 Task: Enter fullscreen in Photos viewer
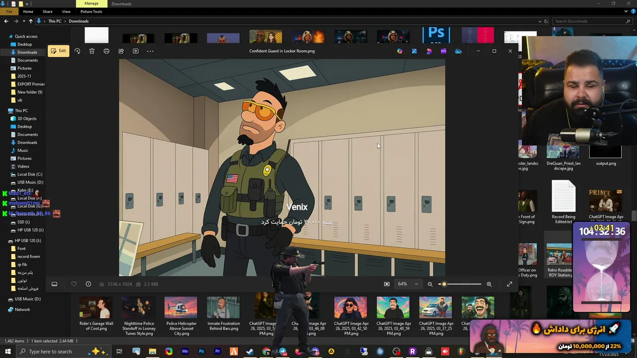509,284
